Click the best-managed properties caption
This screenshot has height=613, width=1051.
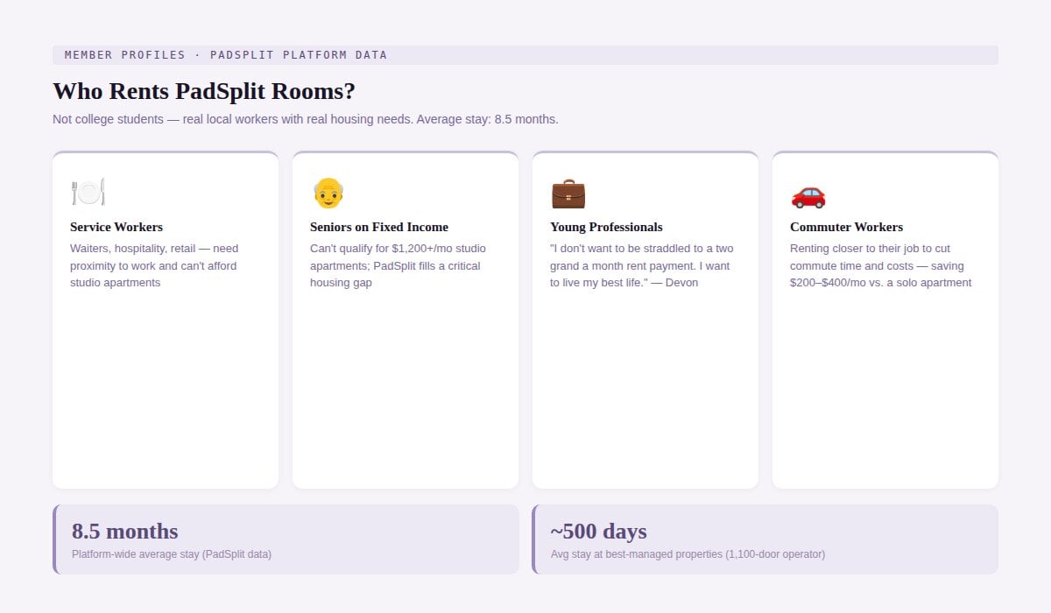[x=688, y=554]
